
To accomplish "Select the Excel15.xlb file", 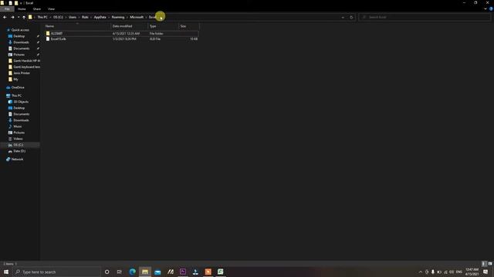I will pyautogui.click(x=122, y=39).
